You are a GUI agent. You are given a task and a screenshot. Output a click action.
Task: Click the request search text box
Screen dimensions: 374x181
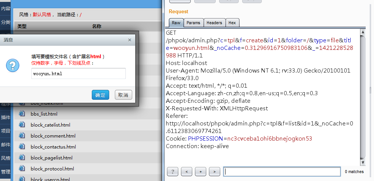point(281,172)
